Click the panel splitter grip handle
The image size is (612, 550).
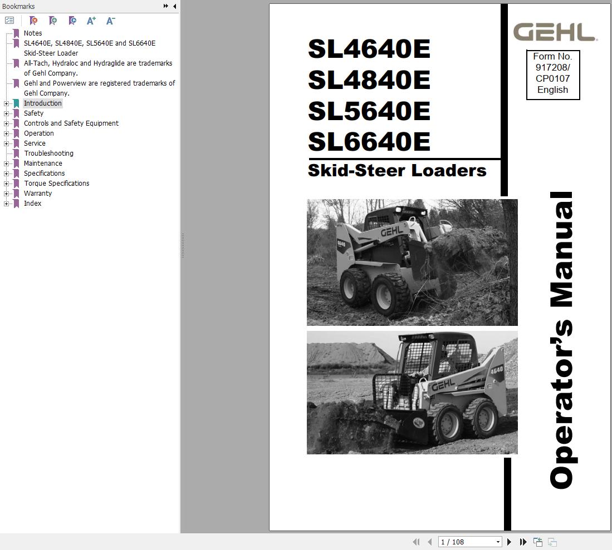click(x=182, y=246)
